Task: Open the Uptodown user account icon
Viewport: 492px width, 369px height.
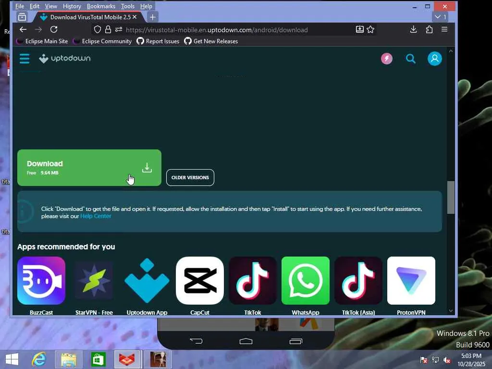Action: [x=434, y=59]
